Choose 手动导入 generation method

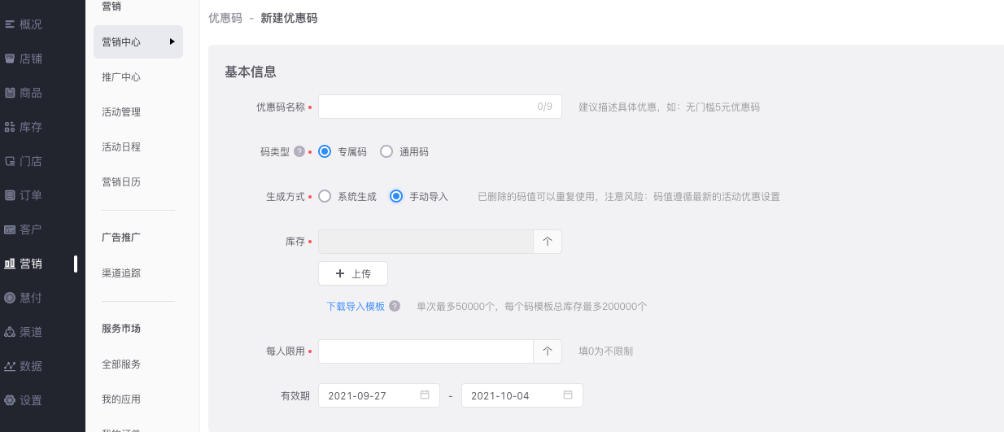396,196
